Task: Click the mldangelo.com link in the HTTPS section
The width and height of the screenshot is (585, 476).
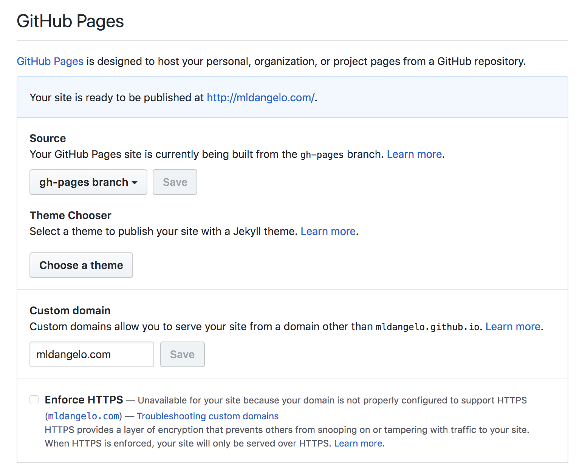Action: [83, 416]
